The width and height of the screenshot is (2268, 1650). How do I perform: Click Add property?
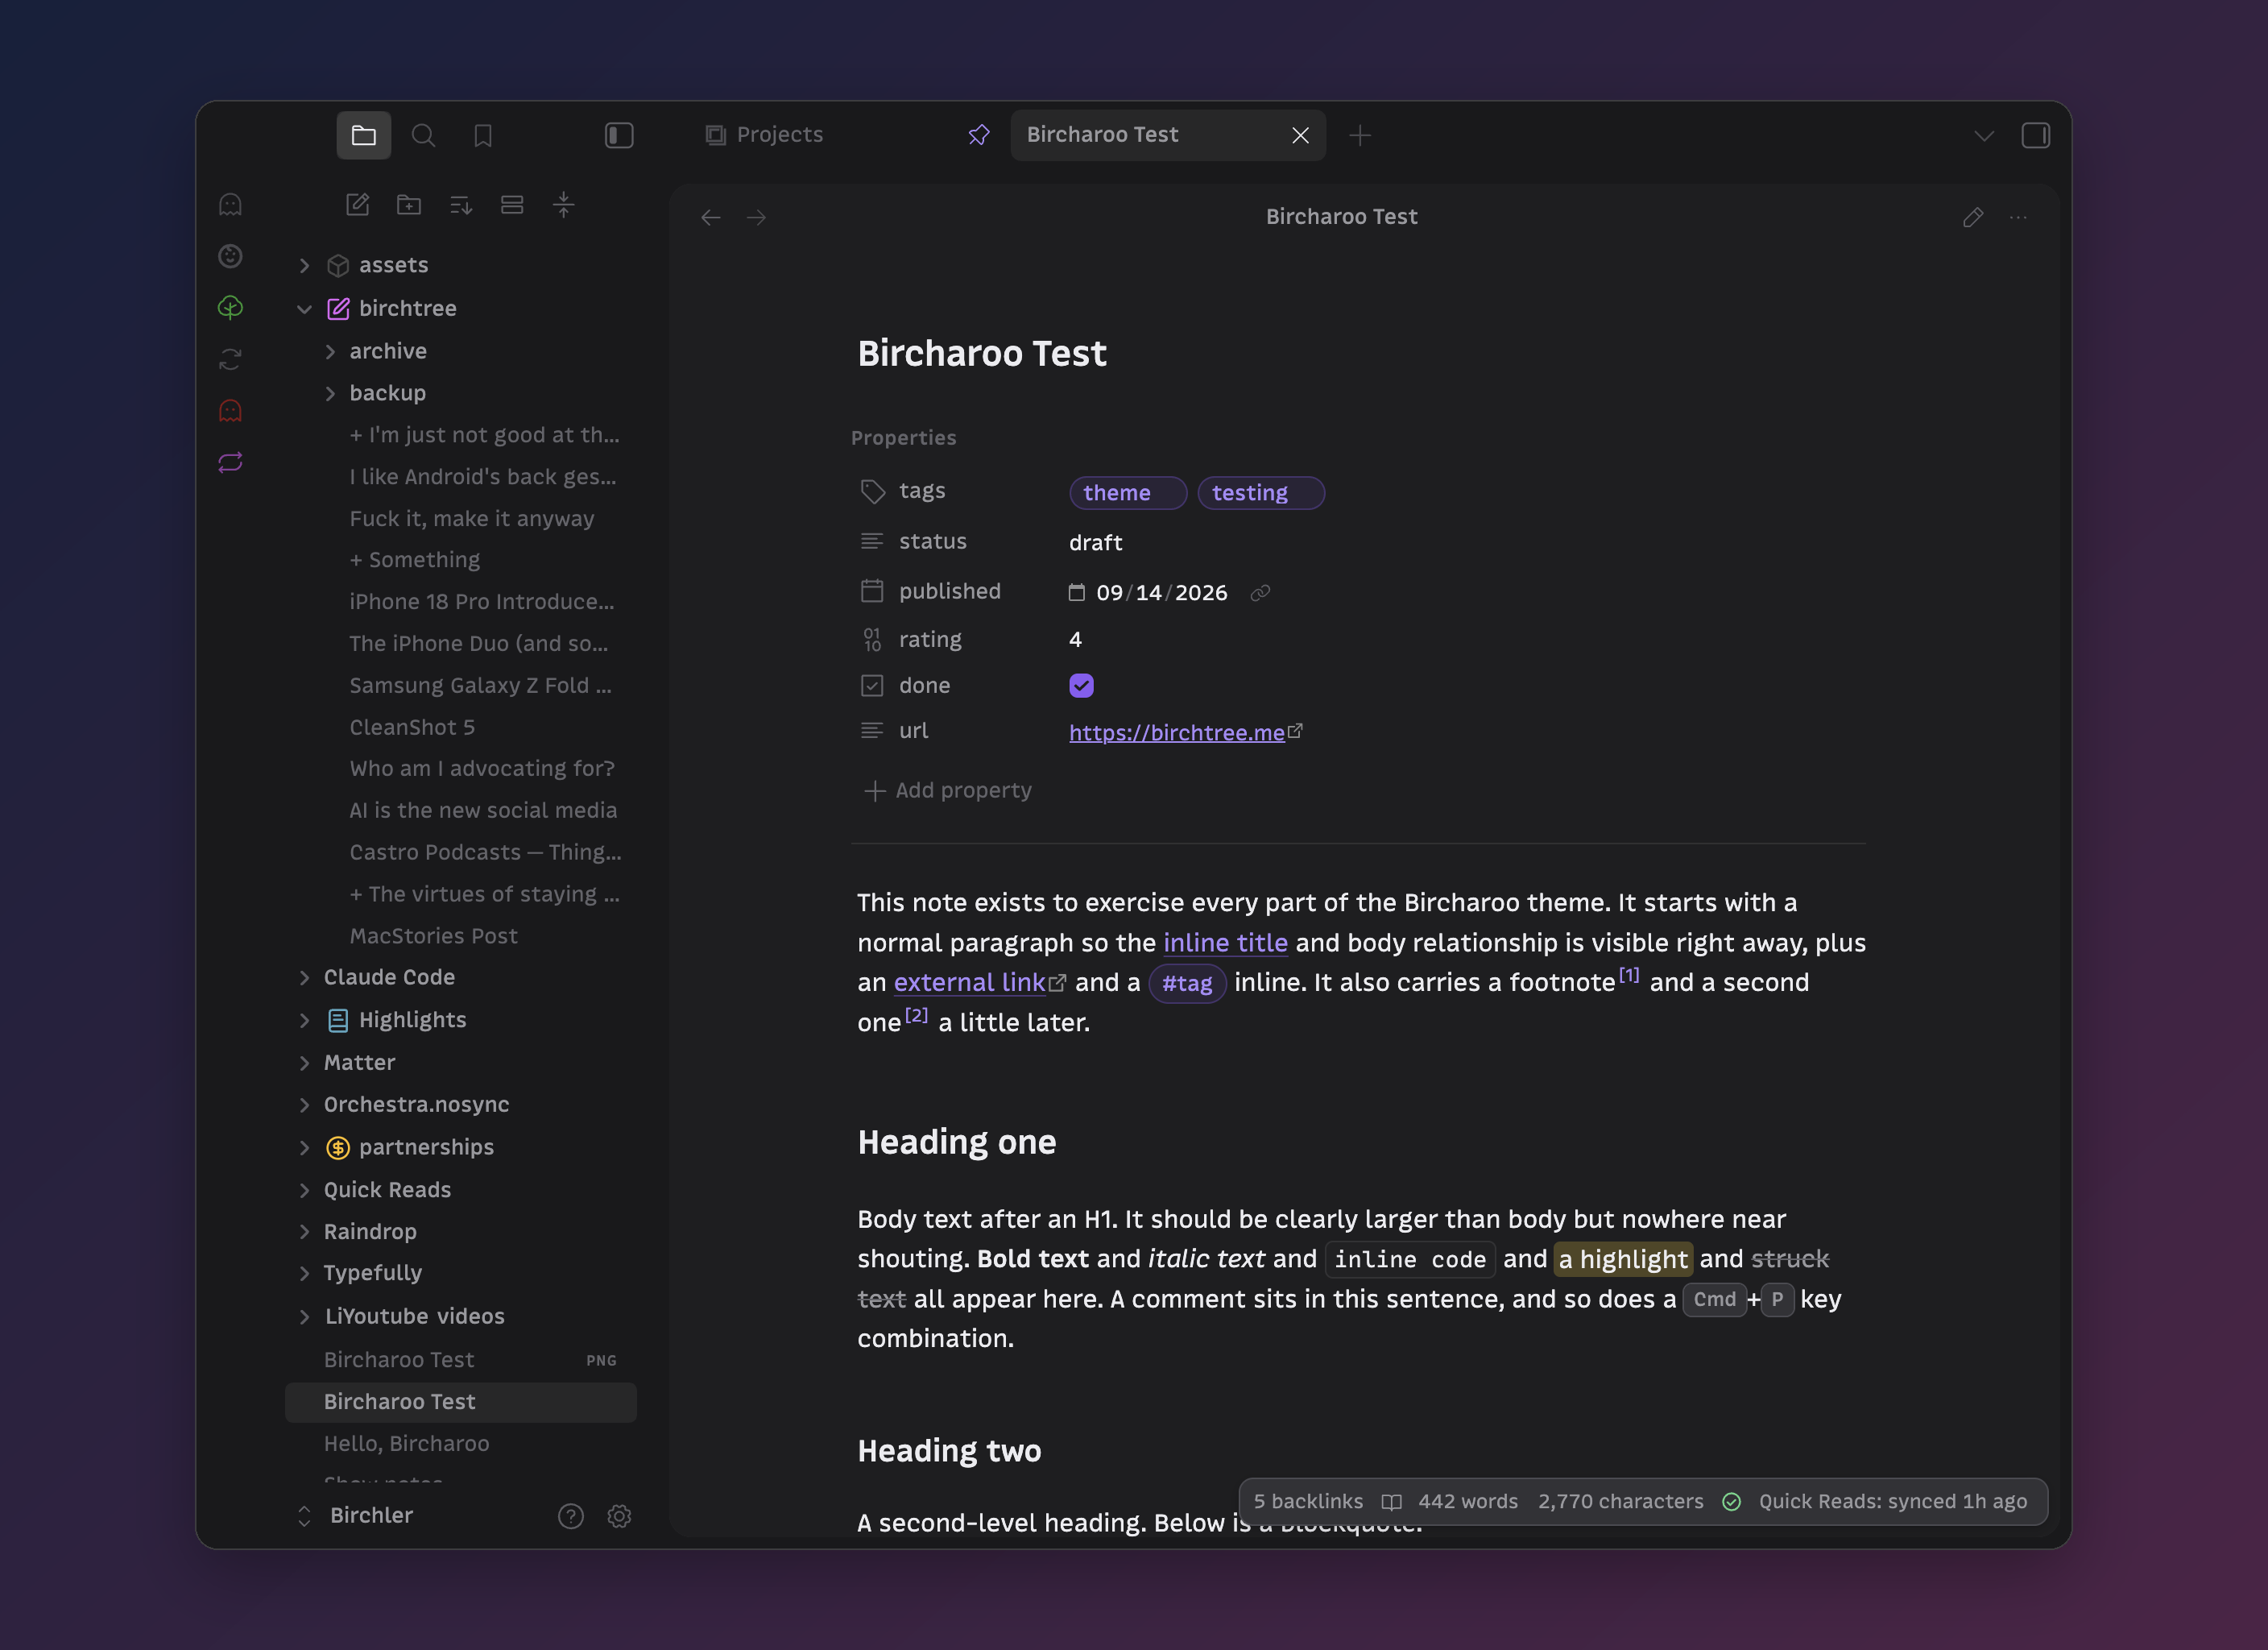click(947, 790)
